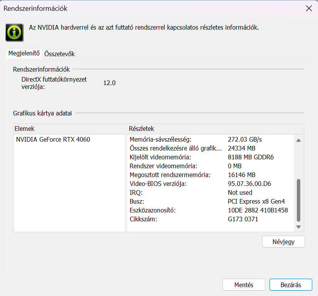Open the Névjegy about dialog
Viewport: 318px width, 296px height.
pos(283,242)
